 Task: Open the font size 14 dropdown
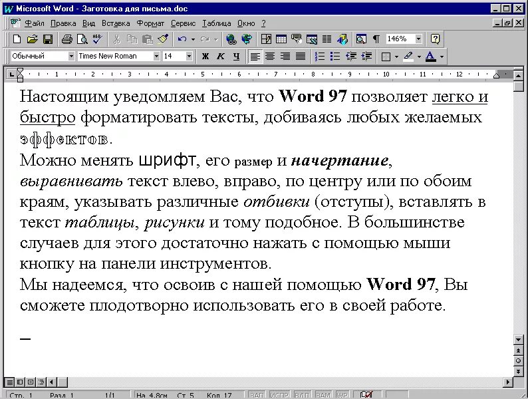[189, 57]
